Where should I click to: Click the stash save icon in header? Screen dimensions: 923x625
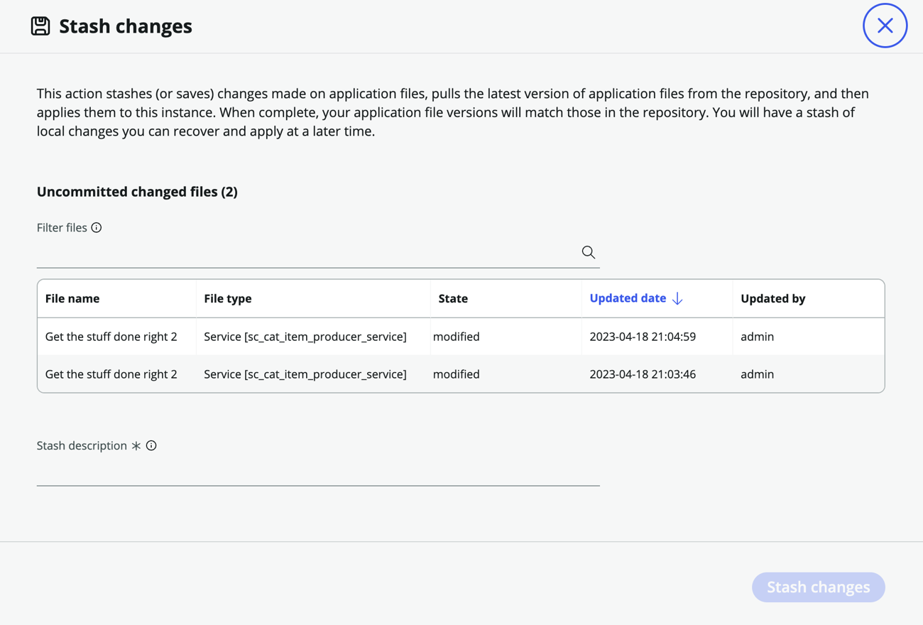tap(40, 26)
